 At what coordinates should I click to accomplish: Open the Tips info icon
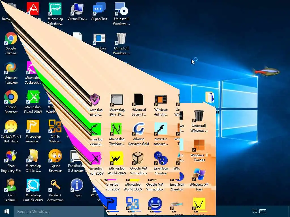[x=77, y=185]
